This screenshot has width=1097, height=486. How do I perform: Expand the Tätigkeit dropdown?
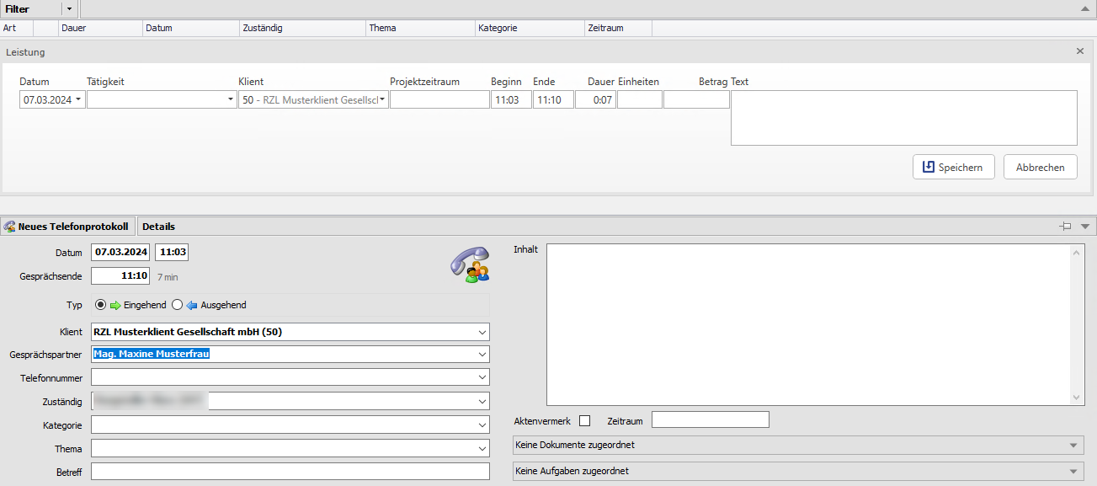pos(231,100)
